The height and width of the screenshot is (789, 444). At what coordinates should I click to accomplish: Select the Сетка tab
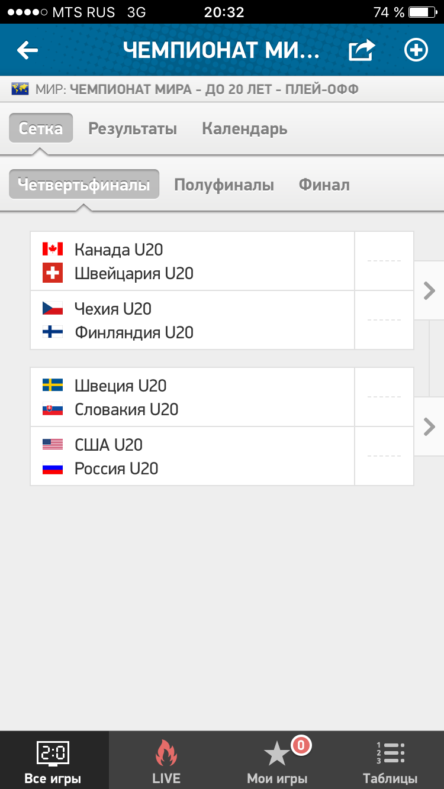pyautogui.click(x=41, y=128)
